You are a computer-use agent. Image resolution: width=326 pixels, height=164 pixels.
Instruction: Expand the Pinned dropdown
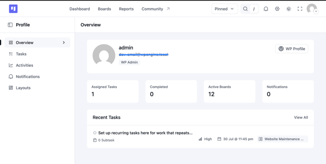pyautogui.click(x=224, y=9)
